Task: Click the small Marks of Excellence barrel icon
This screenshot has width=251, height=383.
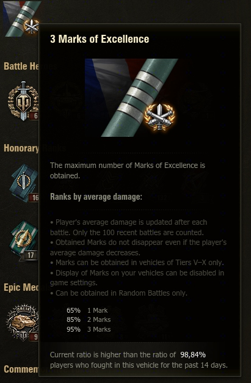Action: click(21, 18)
